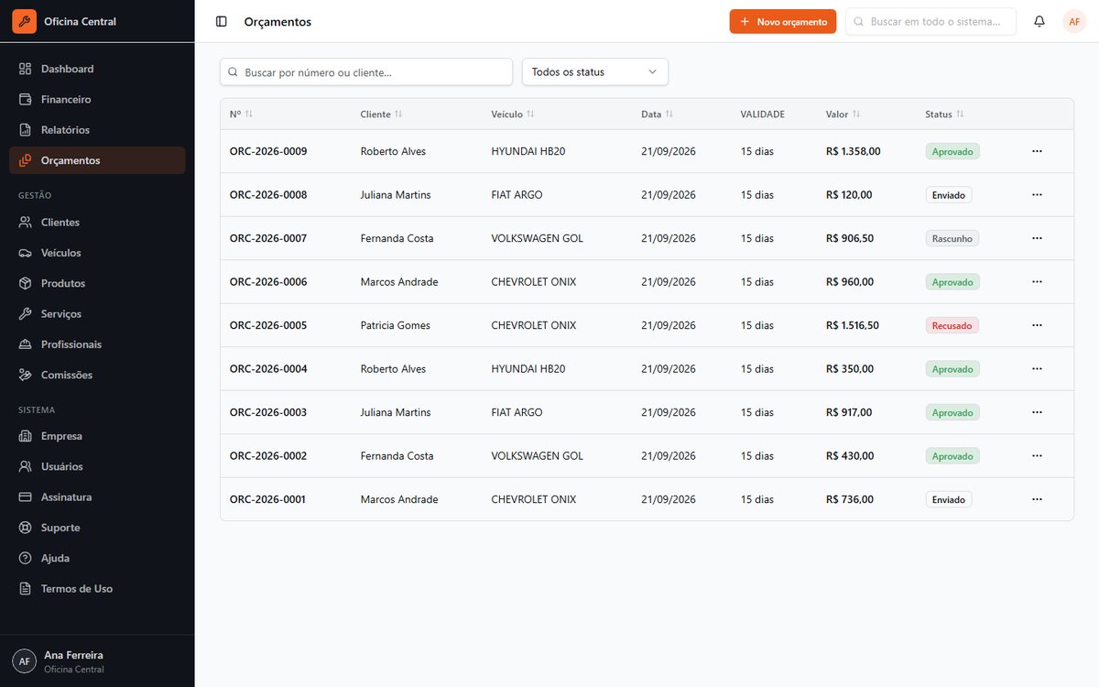Click the Oficina Central wrench logo
This screenshot has width=1099, height=687.
[24, 21]
